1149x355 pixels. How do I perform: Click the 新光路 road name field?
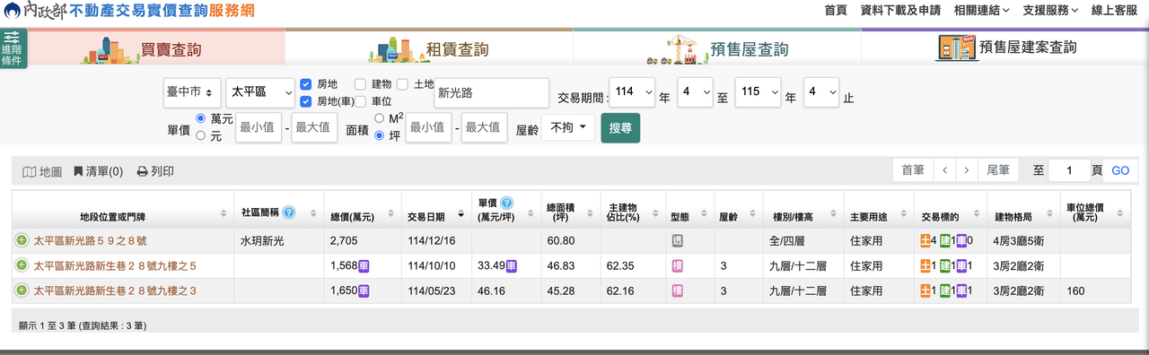pyautogui.click(x=491, y=92)
